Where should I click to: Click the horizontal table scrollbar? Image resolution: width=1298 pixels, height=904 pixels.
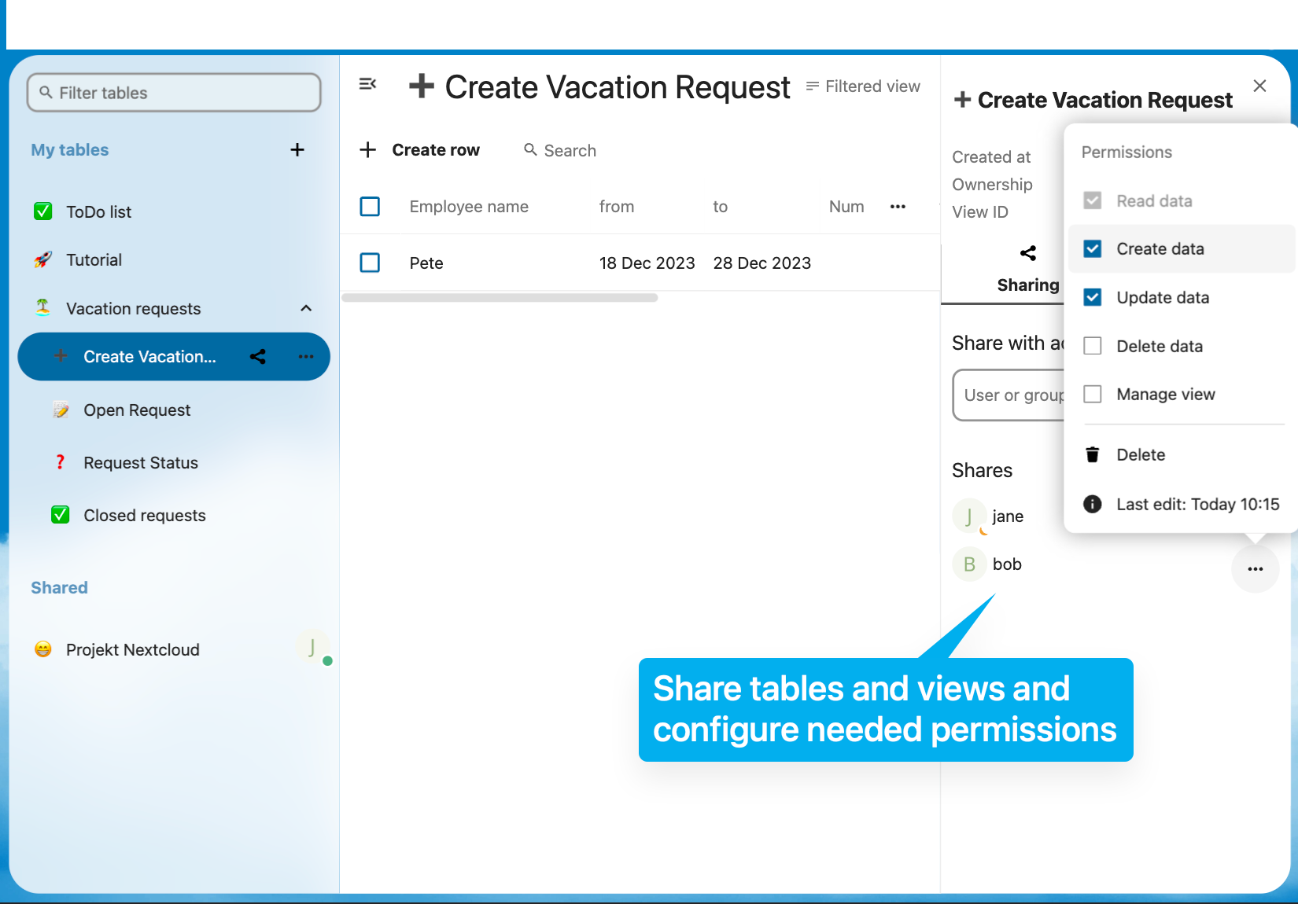500,298
